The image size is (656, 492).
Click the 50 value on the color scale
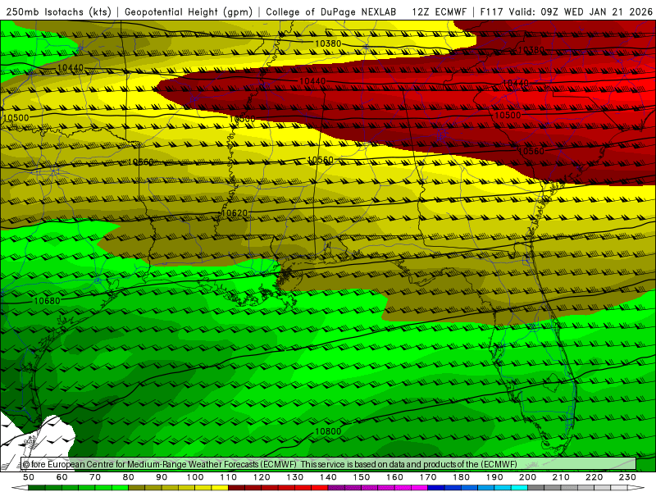(x=29, y=477)
